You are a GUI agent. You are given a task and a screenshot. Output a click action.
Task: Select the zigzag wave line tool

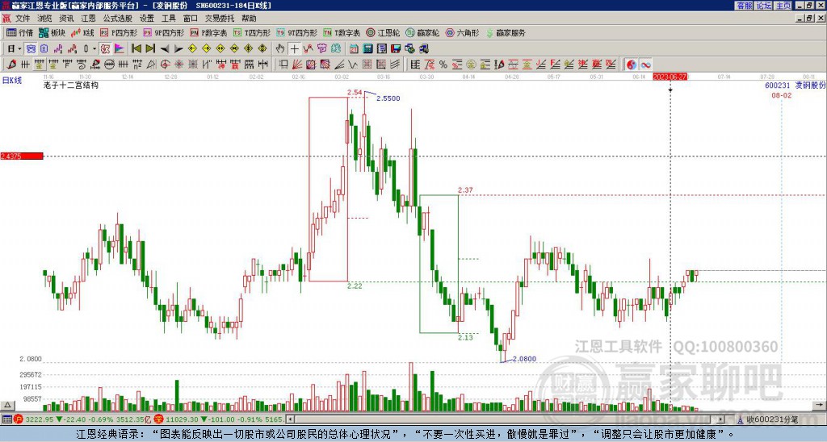point(353,65)
